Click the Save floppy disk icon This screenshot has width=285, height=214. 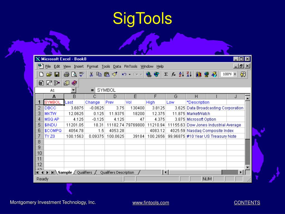pyautogui.click(x=57, y=74)
